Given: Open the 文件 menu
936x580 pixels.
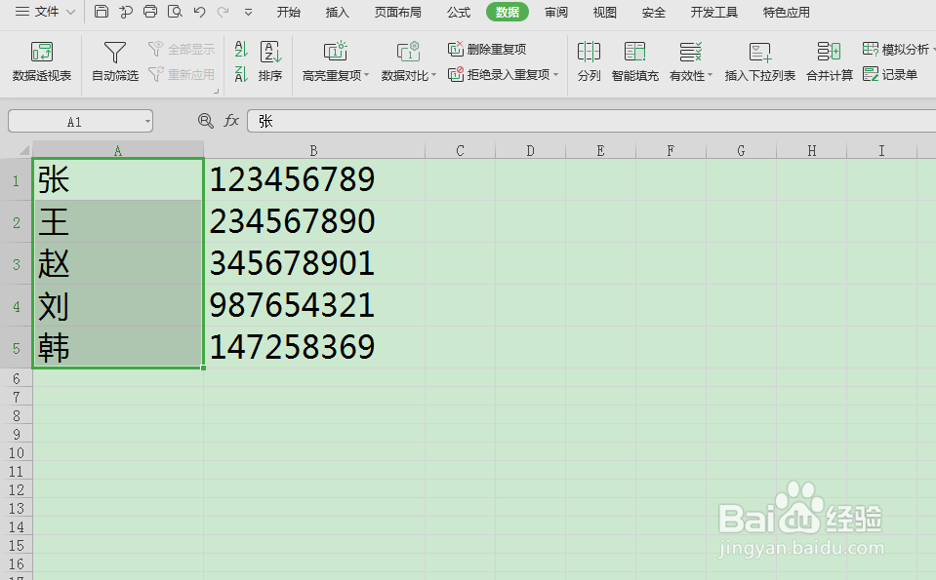Looking at the screenshot, I should pyautogui.click(x=45, y=12).
